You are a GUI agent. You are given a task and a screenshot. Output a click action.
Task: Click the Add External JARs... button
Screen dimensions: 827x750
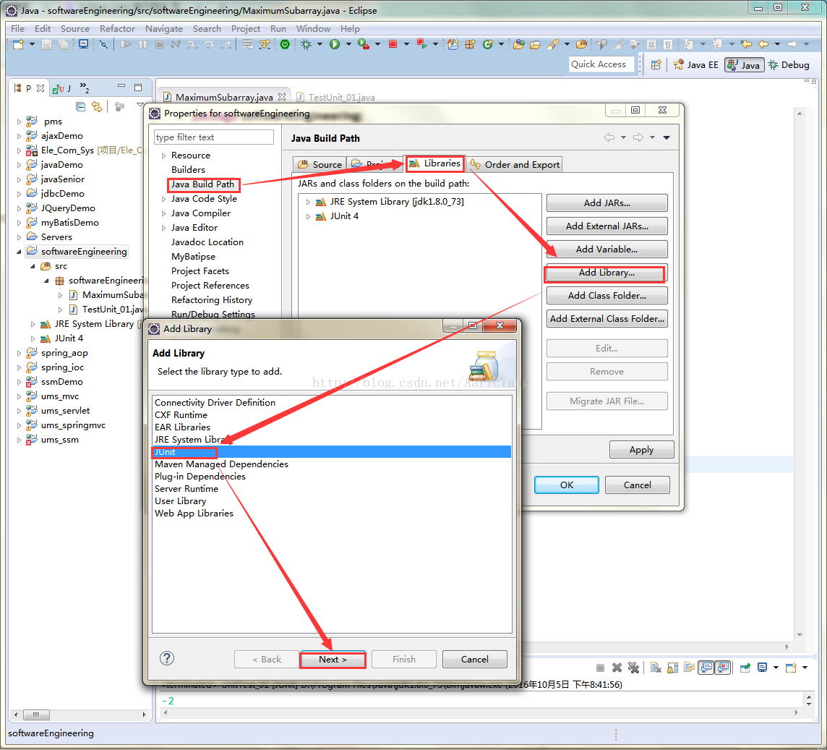pyautogui.click(x=607, y=226)
